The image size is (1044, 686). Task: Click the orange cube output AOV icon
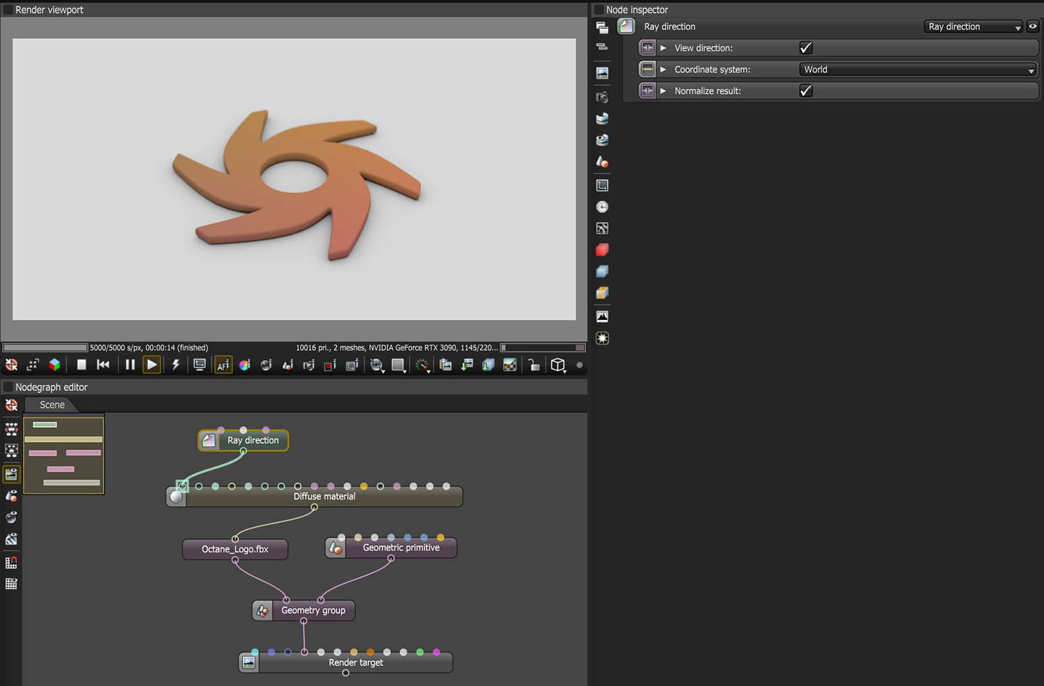602,293
